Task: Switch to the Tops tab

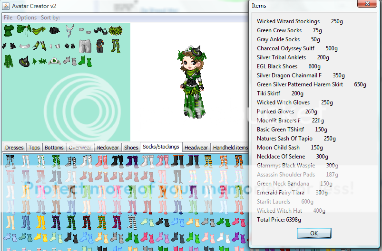Action: pos(34,148)
